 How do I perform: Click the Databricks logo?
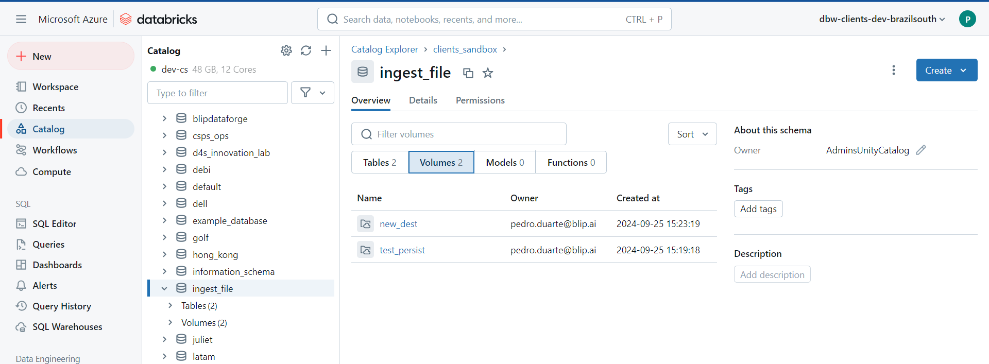pos(159,19)
